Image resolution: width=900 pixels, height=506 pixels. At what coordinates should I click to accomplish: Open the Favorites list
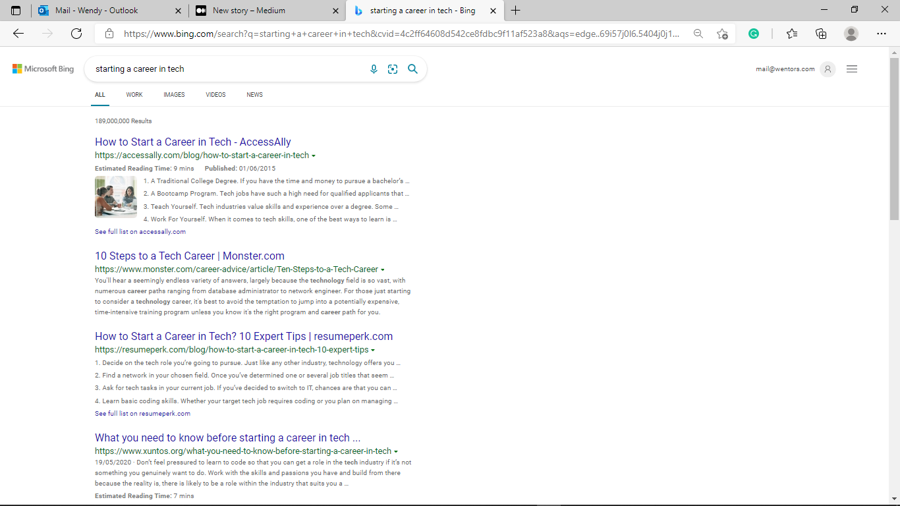click(x=792, y=34)
